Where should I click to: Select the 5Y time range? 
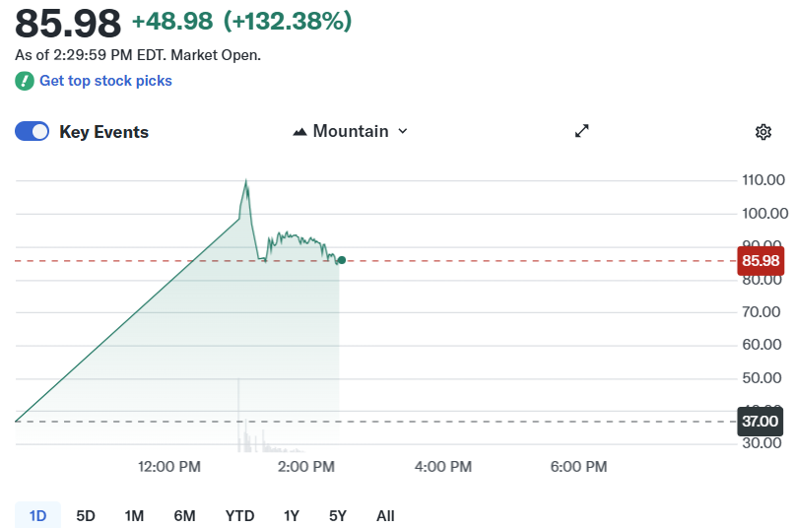(x=338, y=515)
